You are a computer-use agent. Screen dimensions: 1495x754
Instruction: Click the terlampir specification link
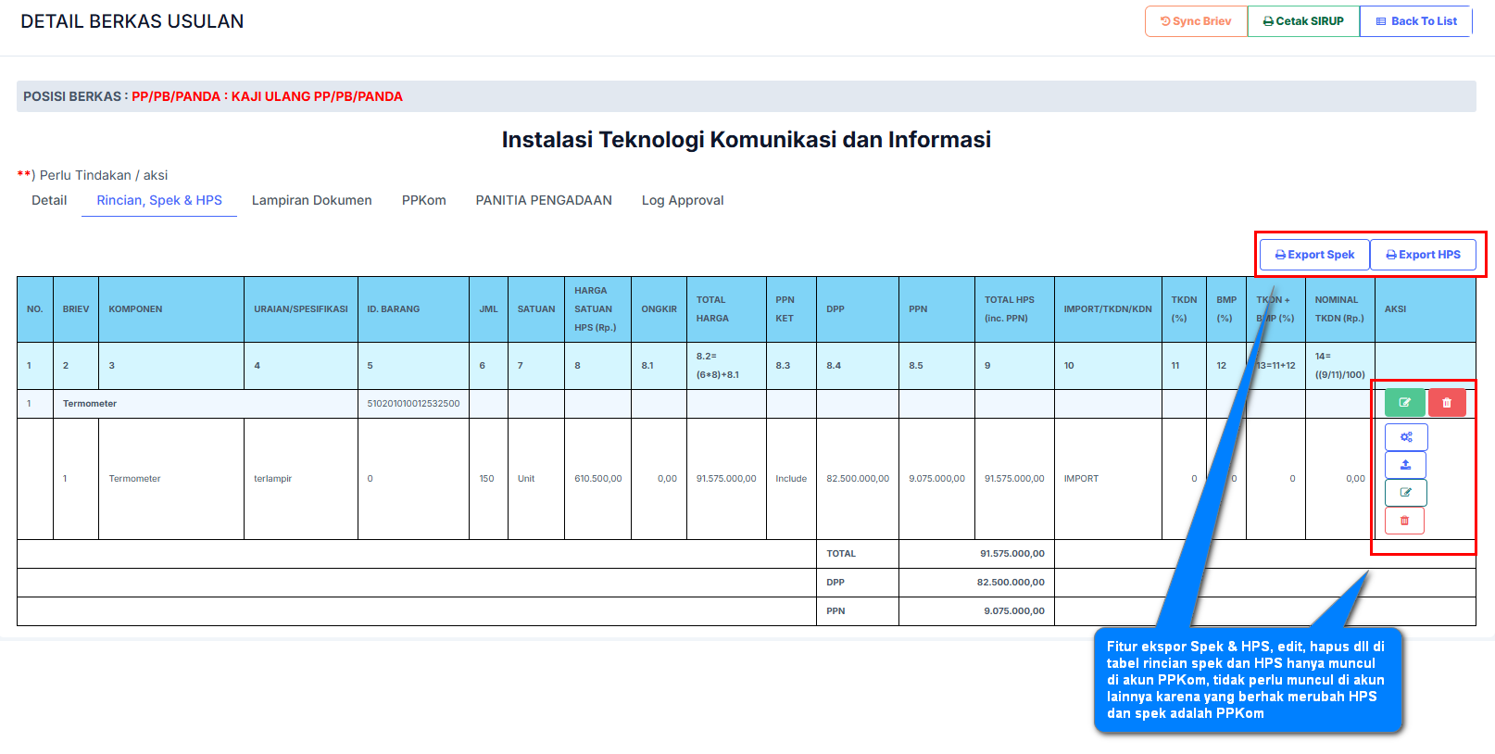point(272,479)
